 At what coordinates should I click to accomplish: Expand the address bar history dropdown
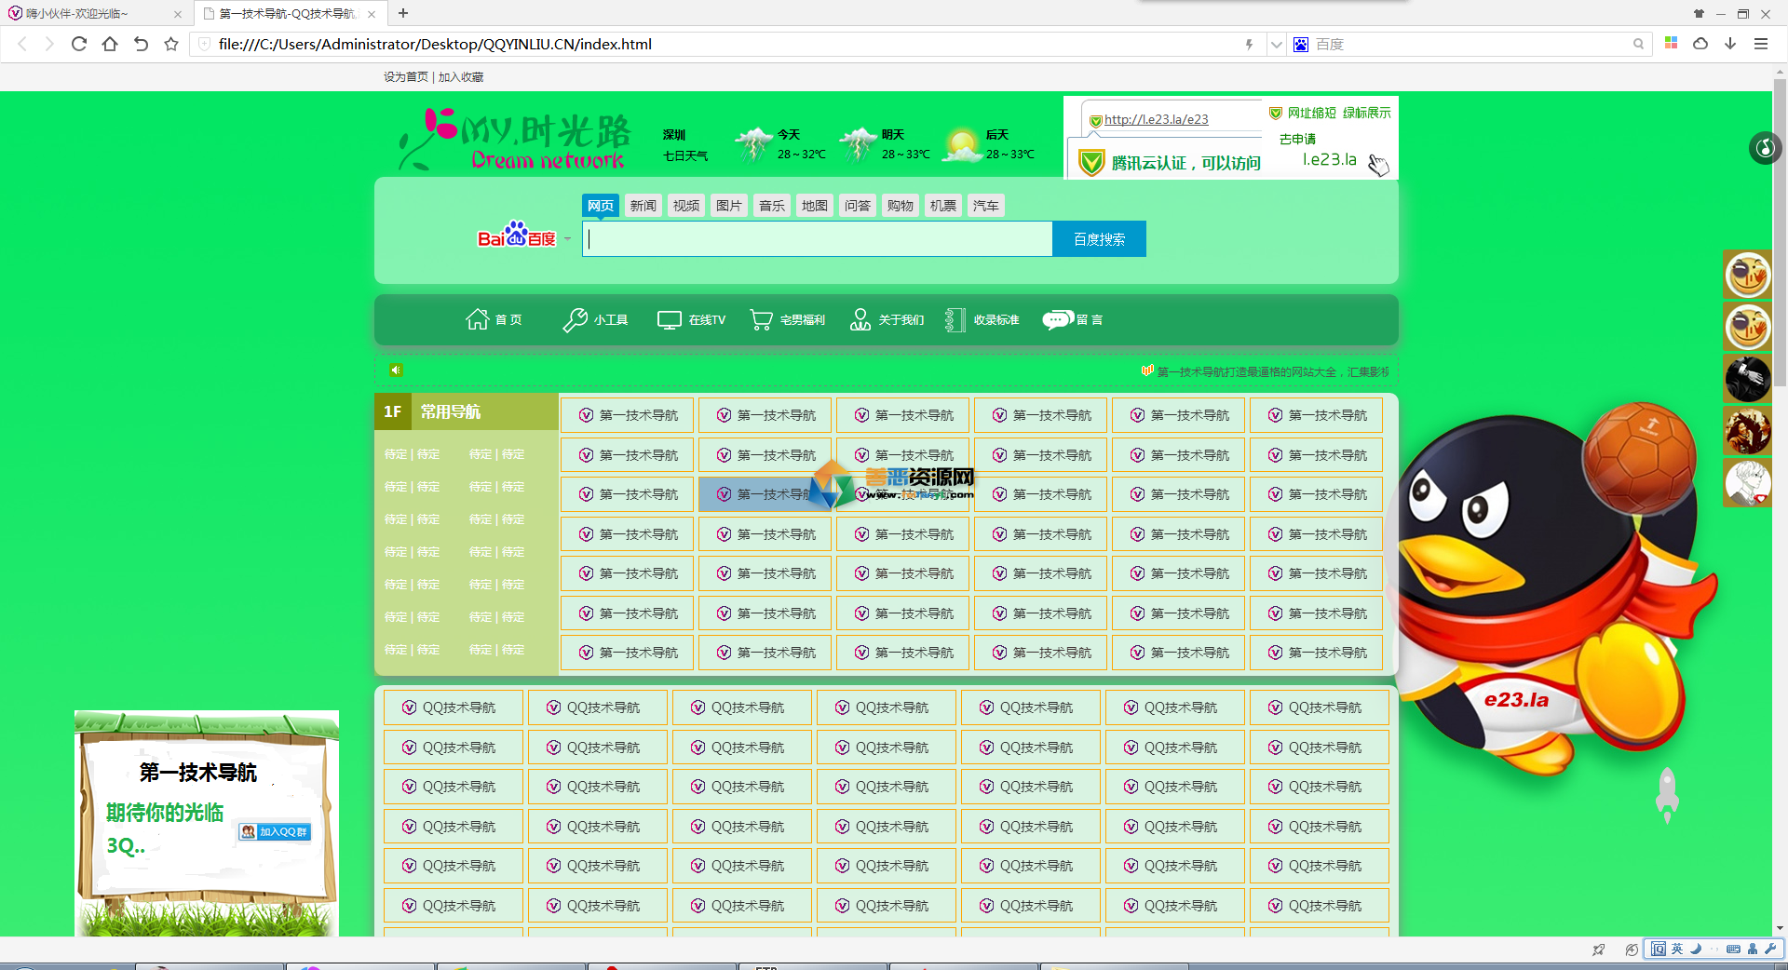[x=1277, y=45]
